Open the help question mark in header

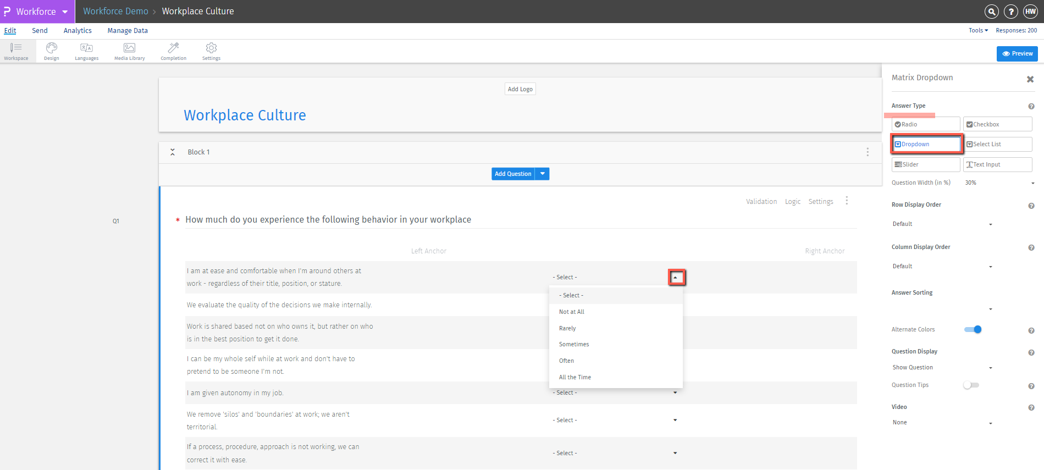click(x=1010, y=12)
